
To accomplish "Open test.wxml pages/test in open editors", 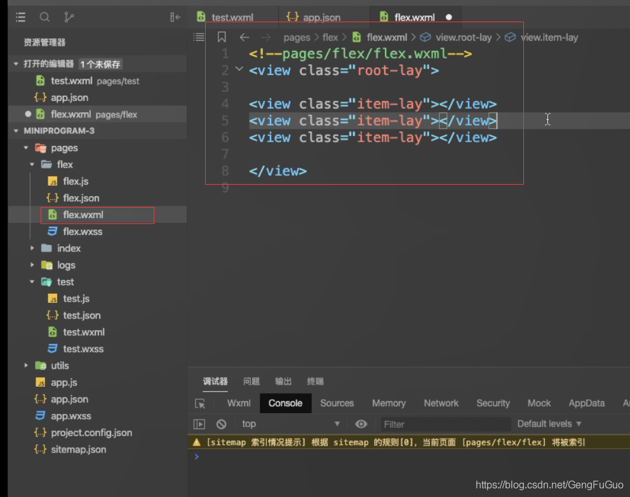I will point(97,81).
